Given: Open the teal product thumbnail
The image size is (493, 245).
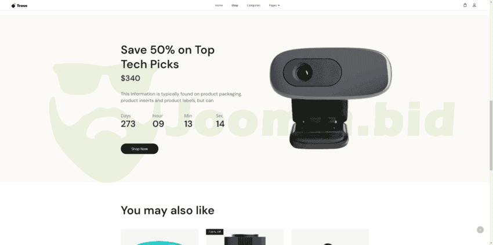Looking at the screenshot, I should coord(159,237).
